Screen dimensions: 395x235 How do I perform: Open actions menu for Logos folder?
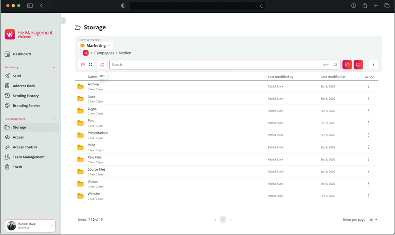pyautogui.click(x=368, y=111)
